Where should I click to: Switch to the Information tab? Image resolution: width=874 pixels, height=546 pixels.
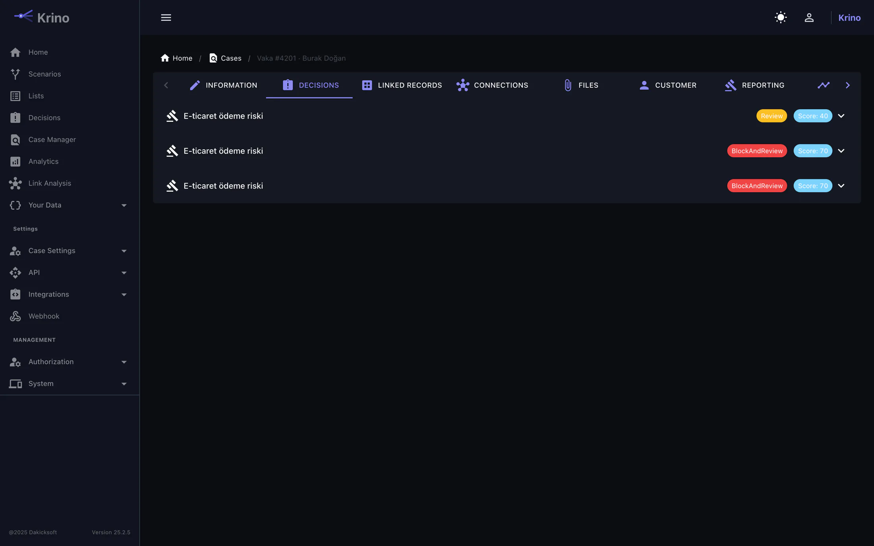click(223, 85)
